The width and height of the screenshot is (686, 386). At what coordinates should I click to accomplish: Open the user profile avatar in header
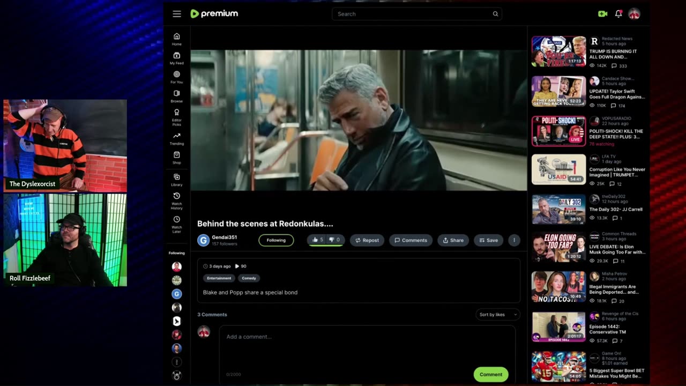(634, 14)
